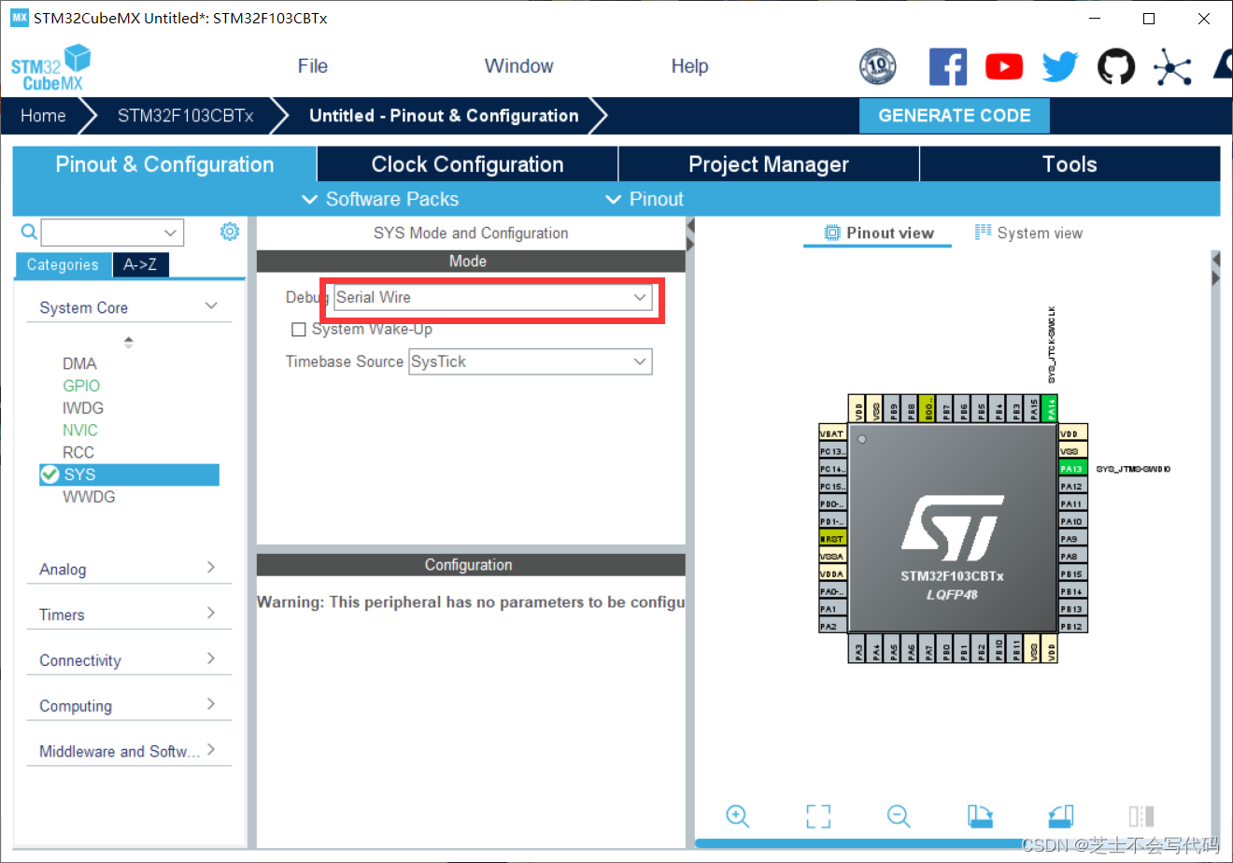
Task: Select the Pinout & Configuration tab
Action: 164,164
